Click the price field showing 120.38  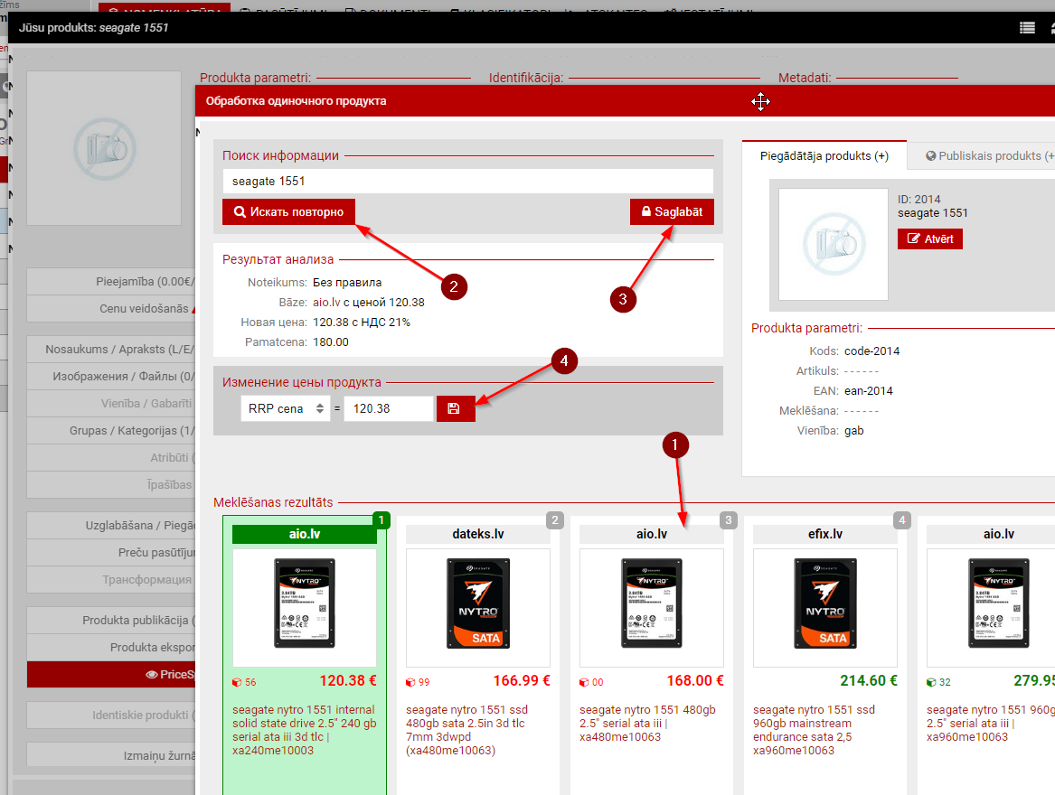[388, 408]
